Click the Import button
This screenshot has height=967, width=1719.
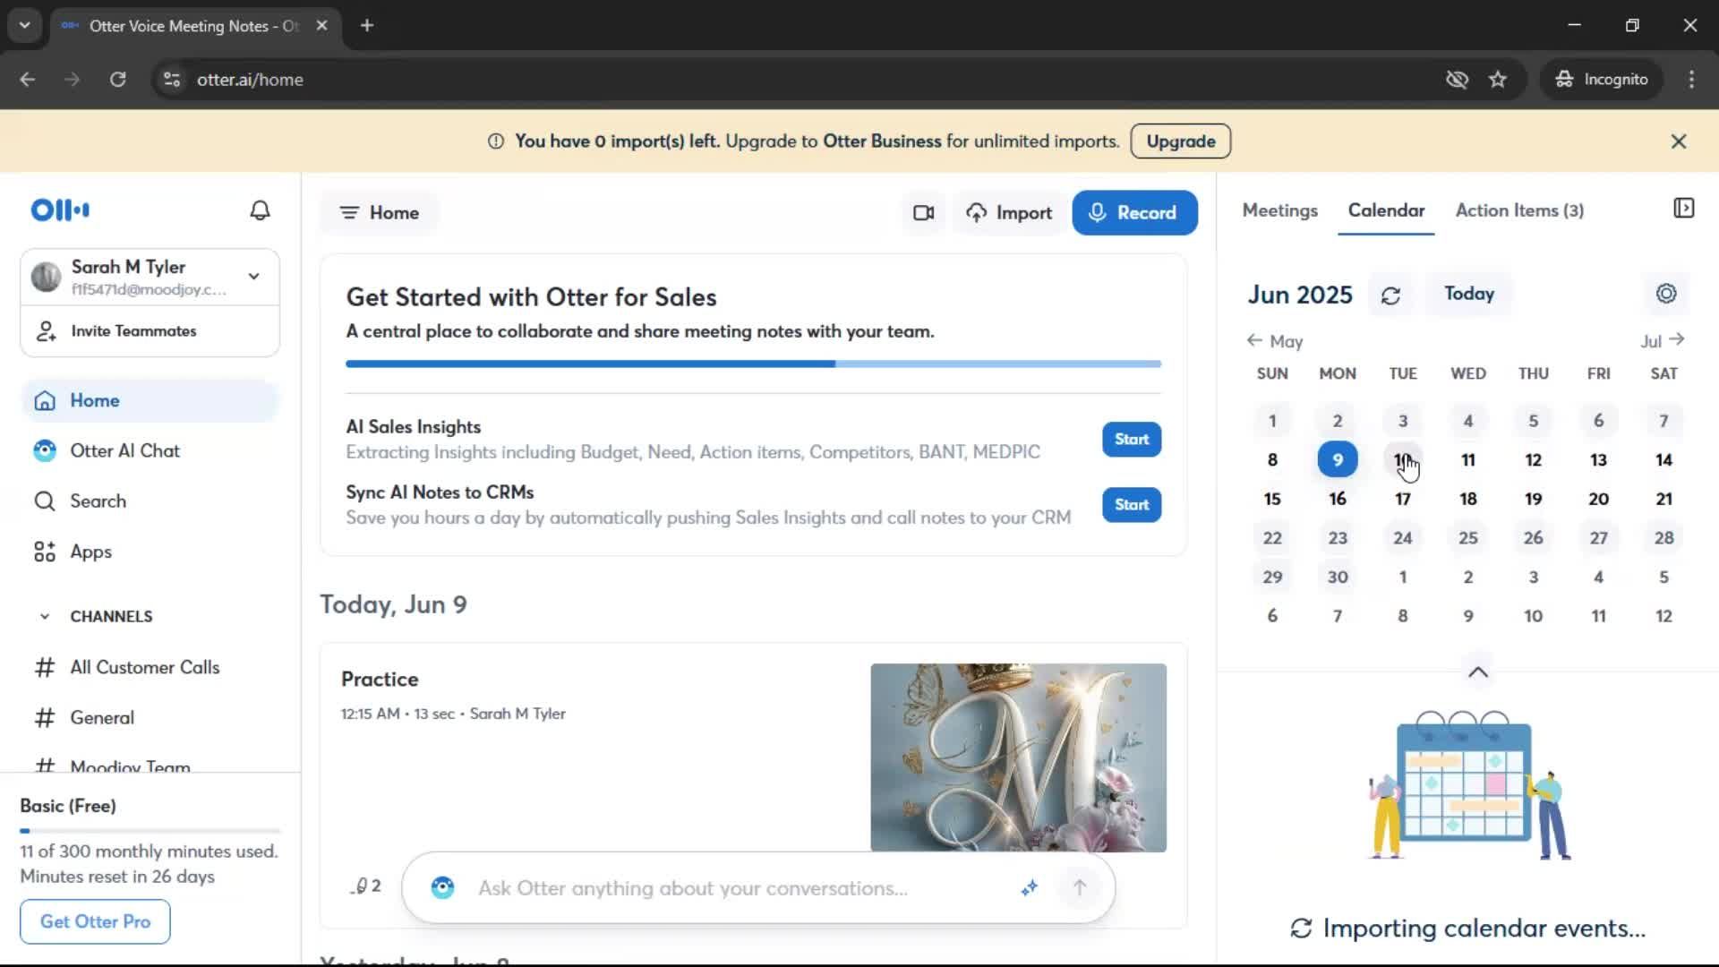[1009, 213]
